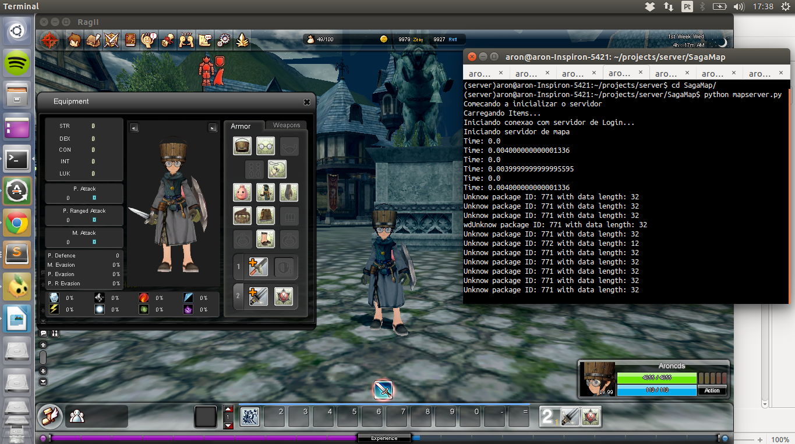
Task: Switch to the Weapons tab
Action: [287, 126]
